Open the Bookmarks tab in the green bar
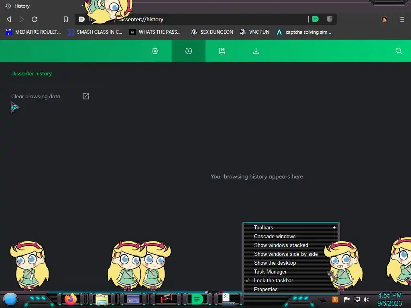 click(222, 51)
